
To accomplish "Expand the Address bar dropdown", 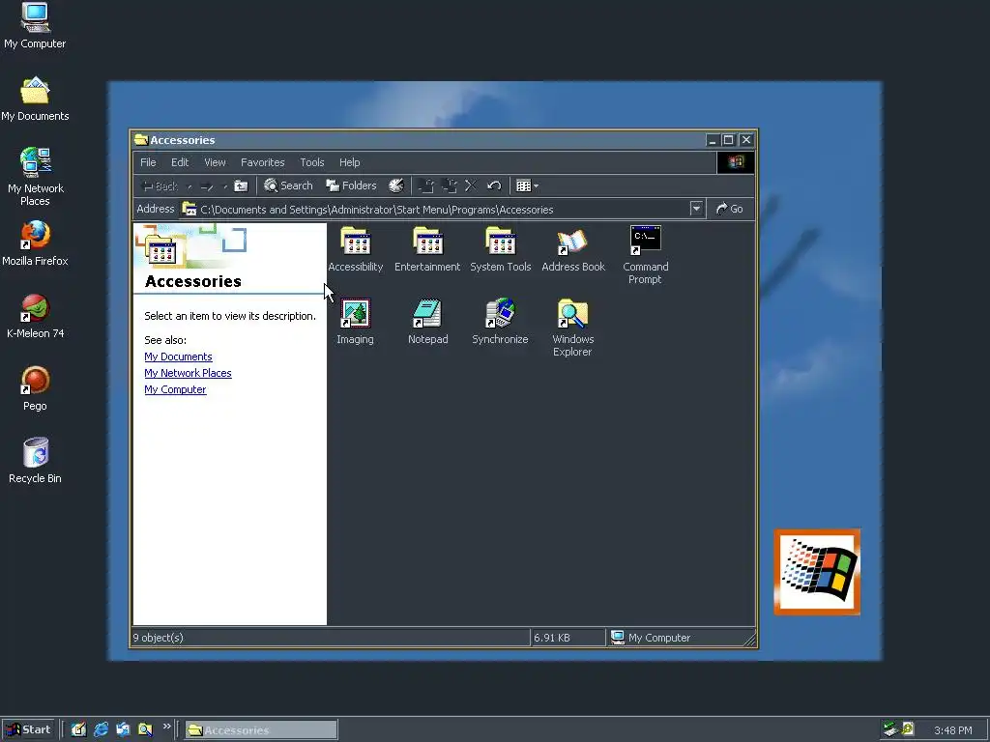I will pos(696,209).
